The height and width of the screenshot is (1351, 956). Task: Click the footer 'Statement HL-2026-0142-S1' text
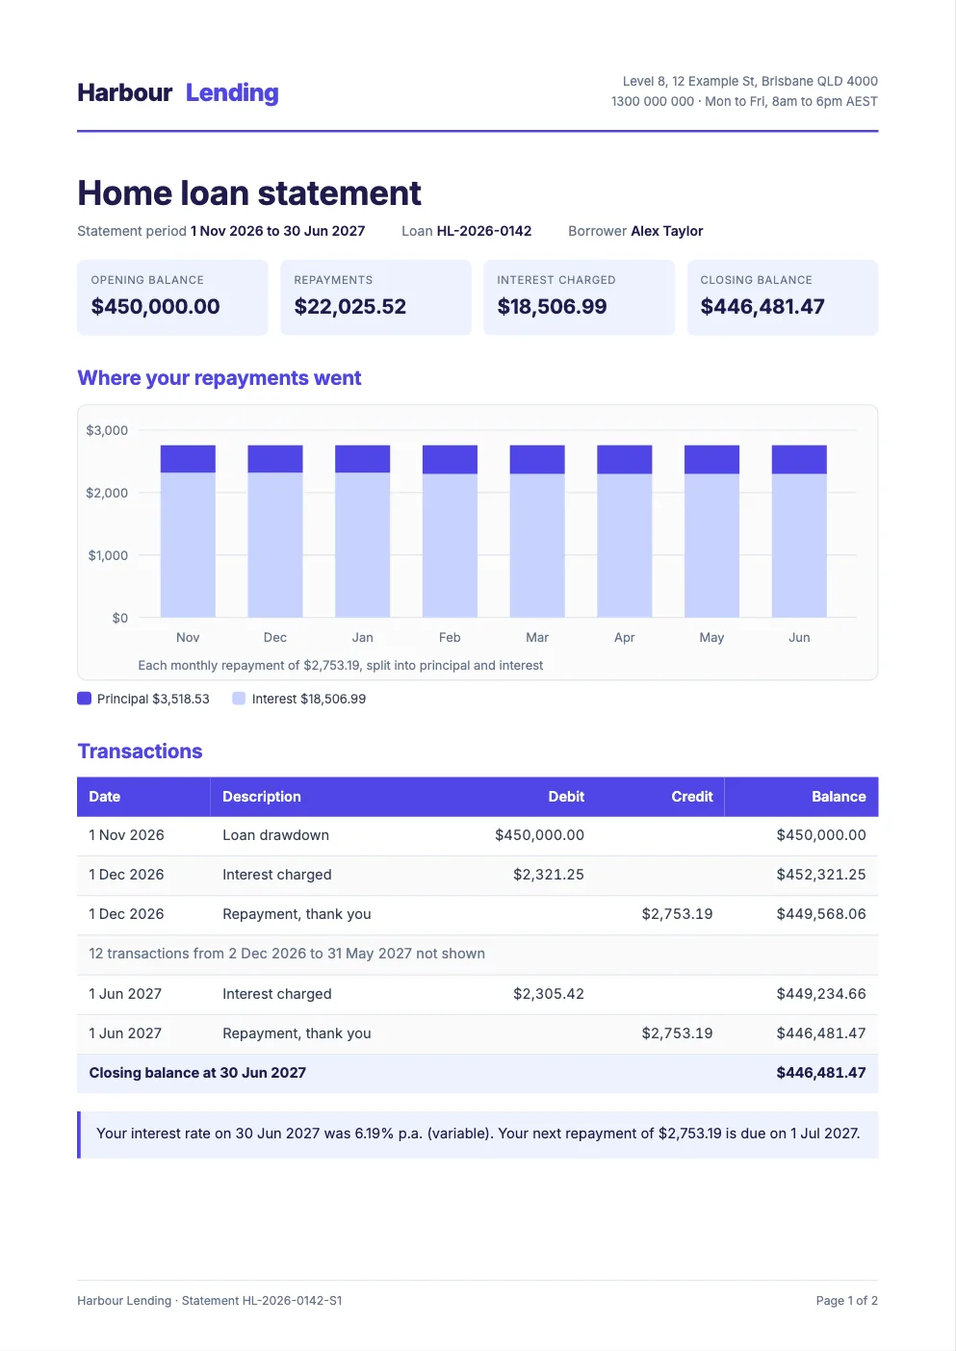pos(262,1301)
